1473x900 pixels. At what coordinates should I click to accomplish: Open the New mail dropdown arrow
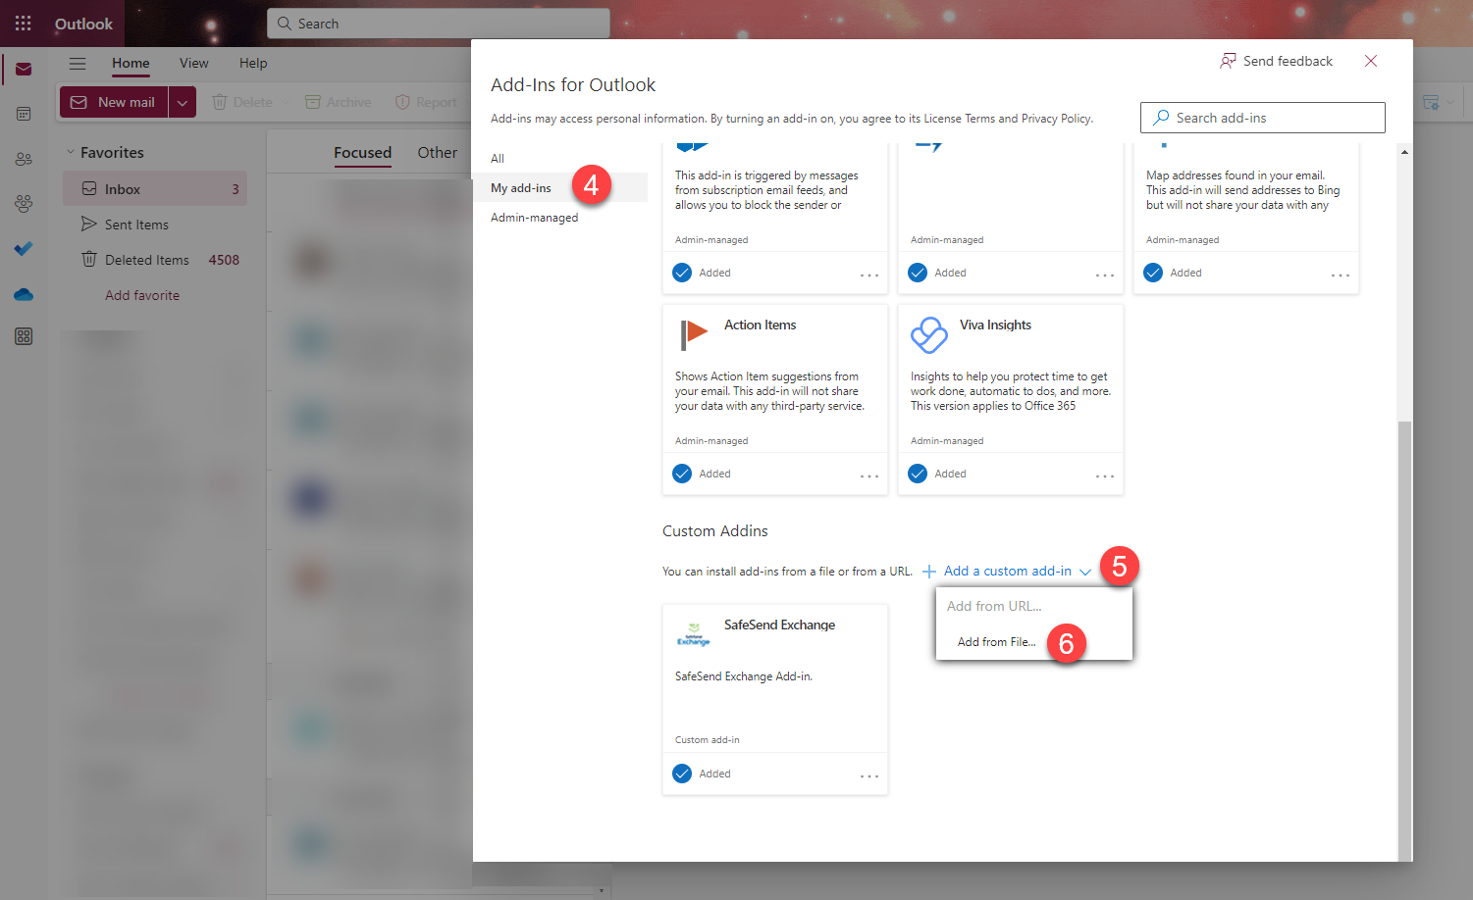tap(183, 102)
